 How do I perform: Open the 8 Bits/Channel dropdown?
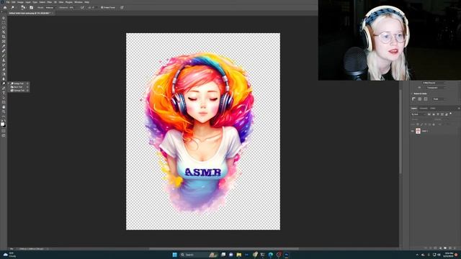434,83
